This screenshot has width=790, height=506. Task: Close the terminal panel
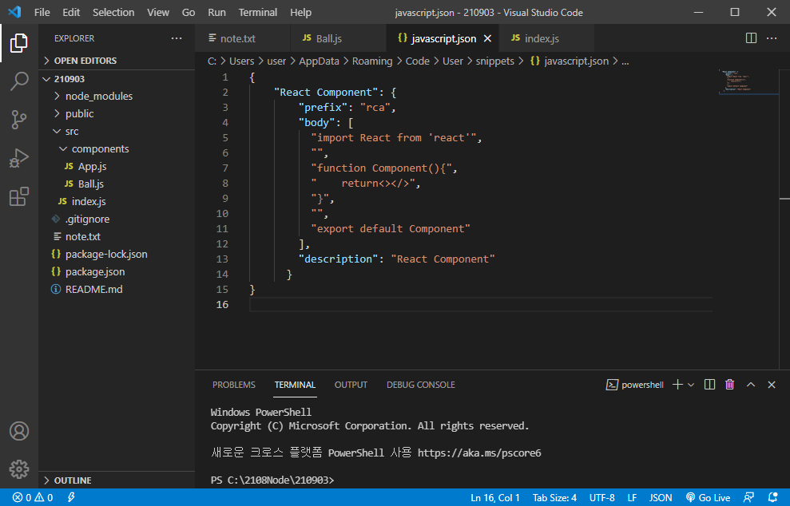772,385
